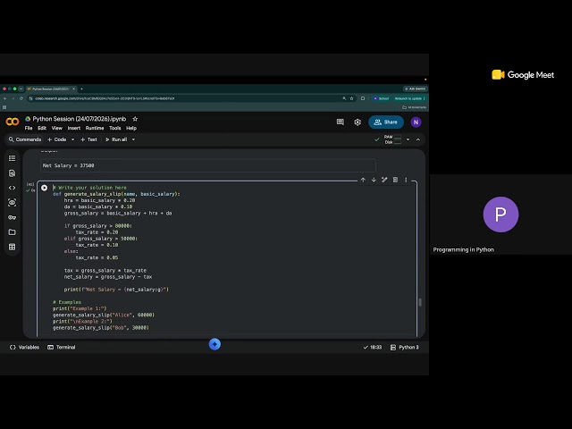Viewport: 572px width, 429px height.
Task: Select the Python Session browser tab
Action: click(x=51, y=88)
